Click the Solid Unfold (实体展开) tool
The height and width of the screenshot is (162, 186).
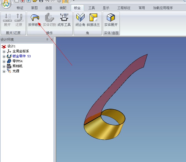click(x=111, y=20)
